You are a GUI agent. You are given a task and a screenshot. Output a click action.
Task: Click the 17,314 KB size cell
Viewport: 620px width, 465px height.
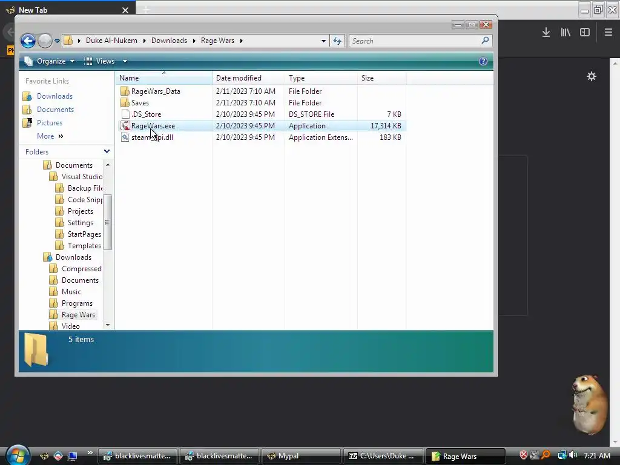pos(386,126)
